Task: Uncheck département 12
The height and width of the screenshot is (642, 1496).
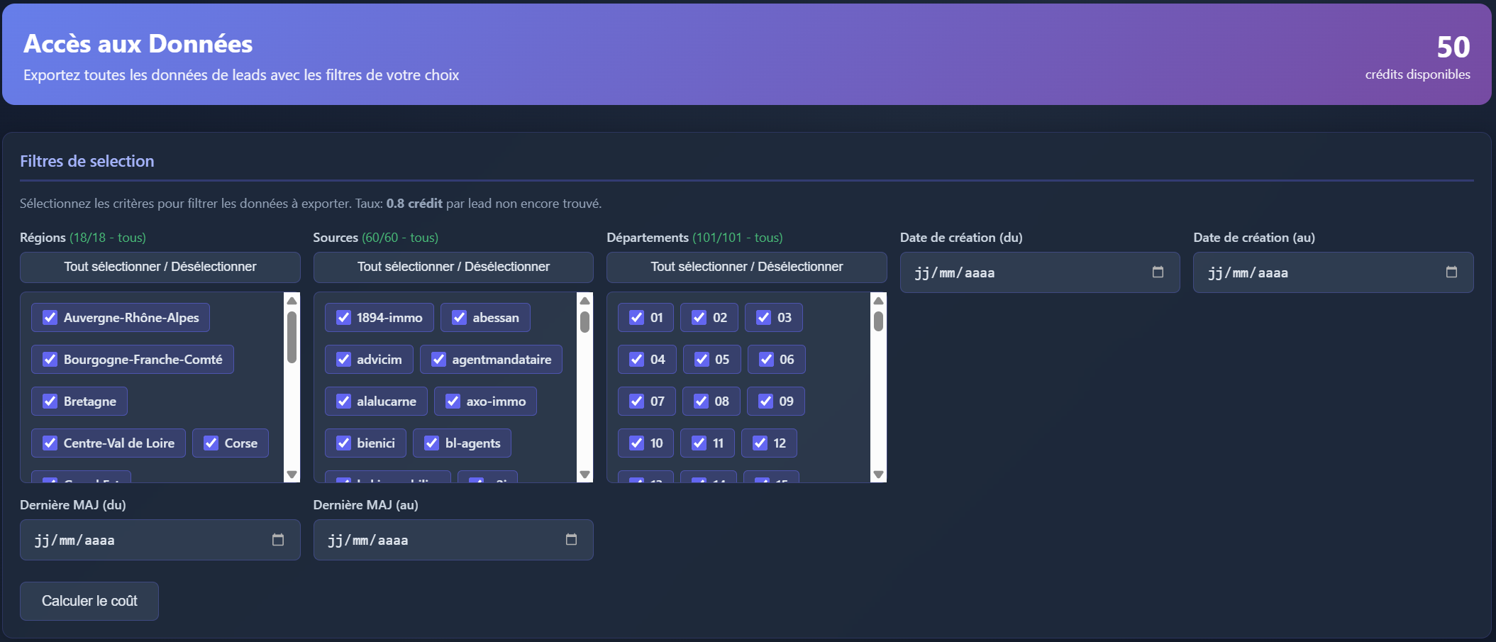Action: tap(760, 443)
